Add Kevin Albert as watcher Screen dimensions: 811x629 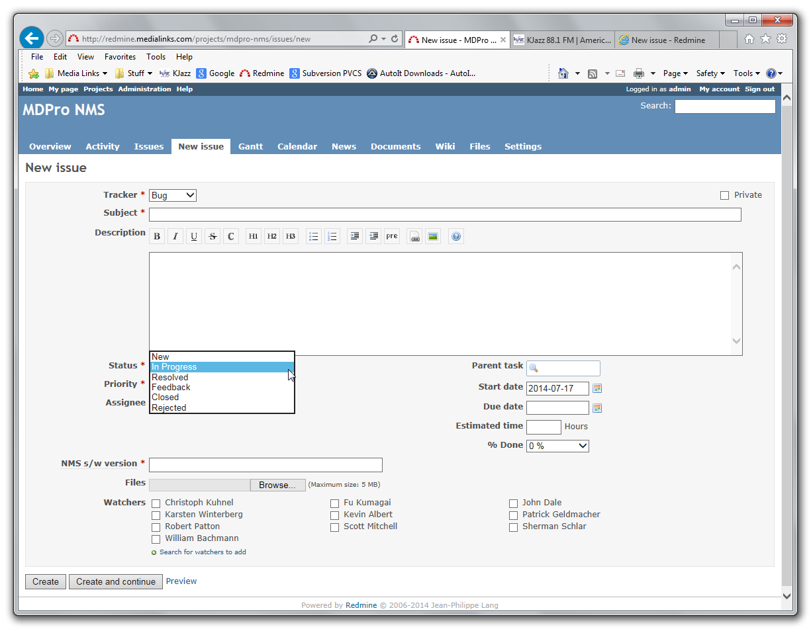click(x=335, y=515)
